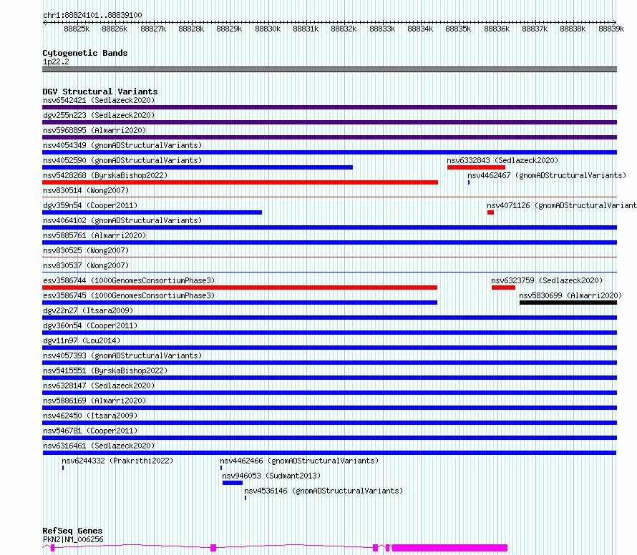The height and width of the screenshot is (555, 637).
Task: Click the nsv4462466 gnomAD variant label
Action: [299, 461]
